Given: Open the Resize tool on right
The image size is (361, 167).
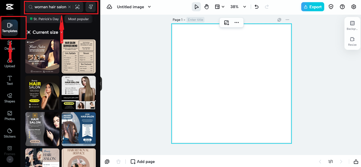Looking at the screenshot, I should coord(352,41).
